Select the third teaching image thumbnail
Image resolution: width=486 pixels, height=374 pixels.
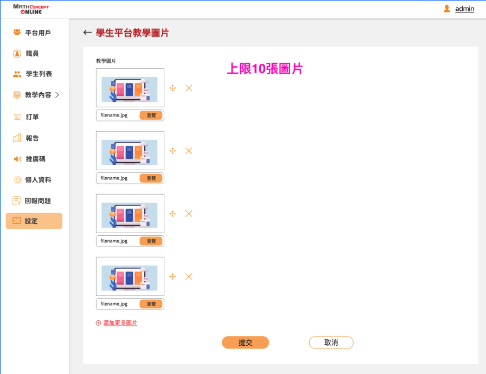tap(130, 214)
